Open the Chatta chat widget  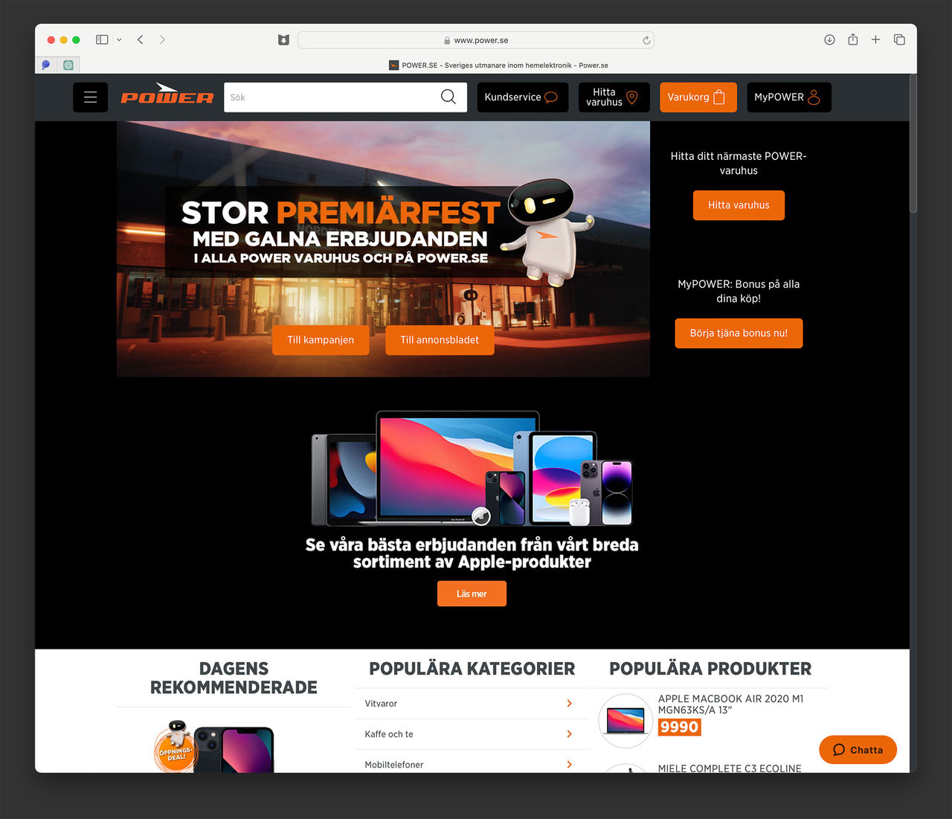point(858,750)
